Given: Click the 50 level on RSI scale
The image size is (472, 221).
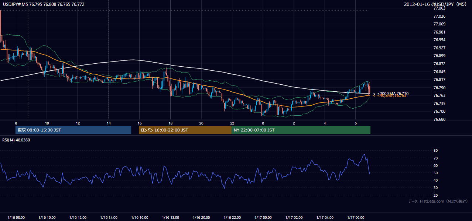Looking at the screenshot, I should point(435,173).
